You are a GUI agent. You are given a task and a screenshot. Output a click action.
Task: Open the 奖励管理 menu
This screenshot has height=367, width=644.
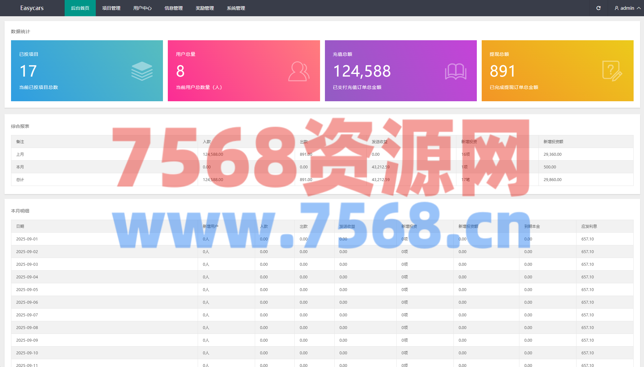(x=205, y=8)
